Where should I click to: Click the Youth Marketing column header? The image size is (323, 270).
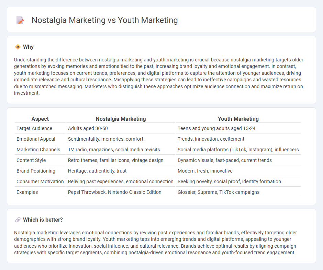238,119
